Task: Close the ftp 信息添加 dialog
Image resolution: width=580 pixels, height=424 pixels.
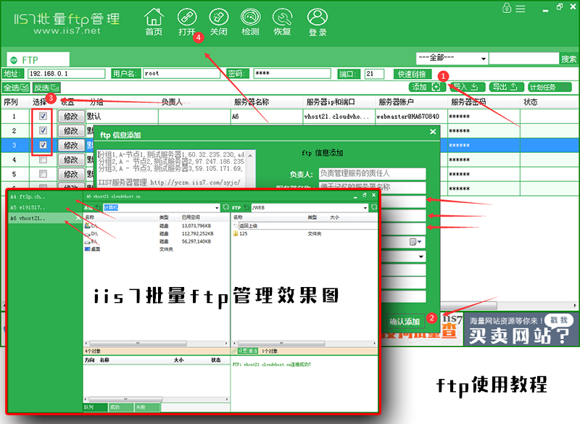Action: [x=433, y=132]
